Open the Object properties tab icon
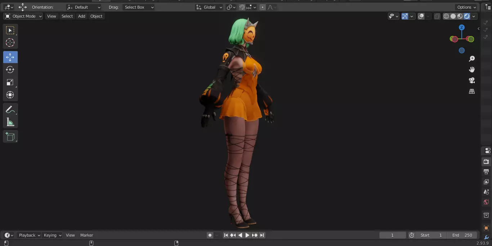Image resolution: width=492 pixels, height=246 pixels. point(487,228)
